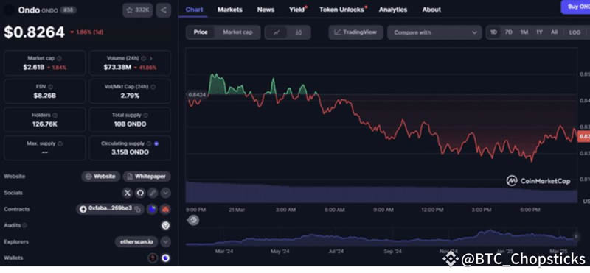Image resolution: width=590 pixels, height=273 pixels.
Task: Expand more socials chevron
Action: [x=165, y=193]
